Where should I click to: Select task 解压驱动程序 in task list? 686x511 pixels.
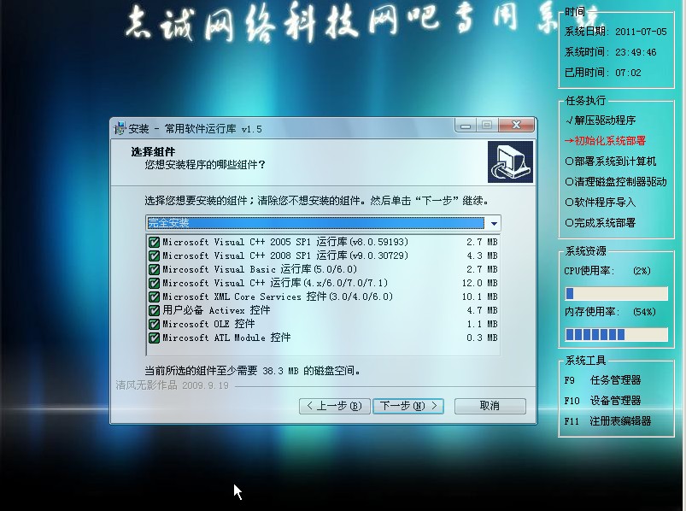(601, 120)
